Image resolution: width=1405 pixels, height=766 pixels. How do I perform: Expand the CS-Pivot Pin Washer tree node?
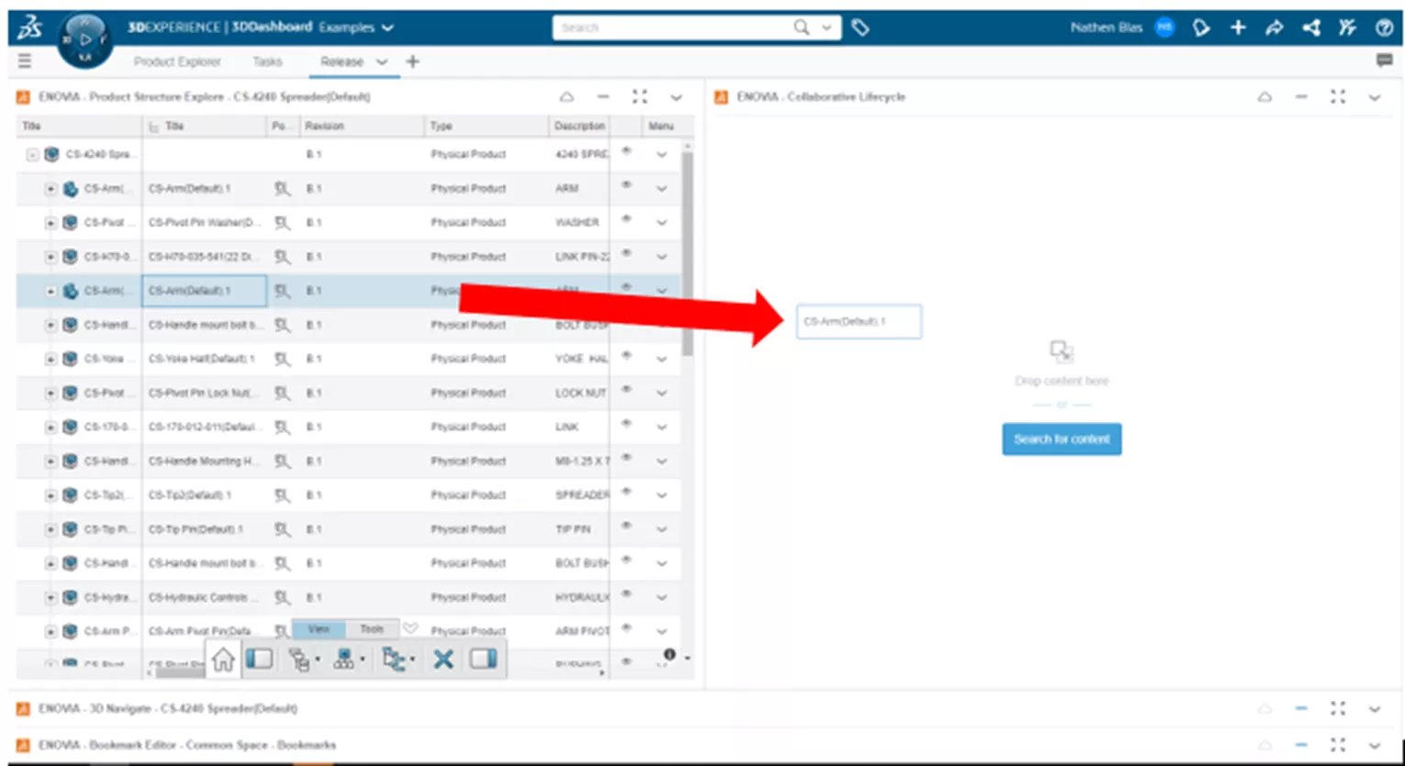click(x=50, y=223)
